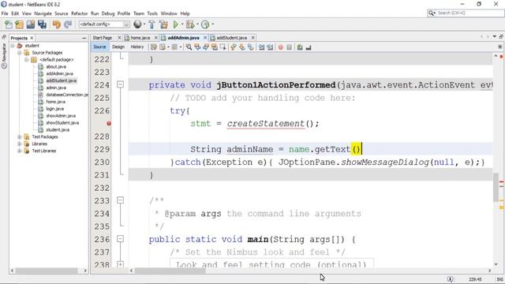The height and width of the screenshot is (284, 505).
Task: Open the Run Project dropdown arrow
Action: coord(182,24)
